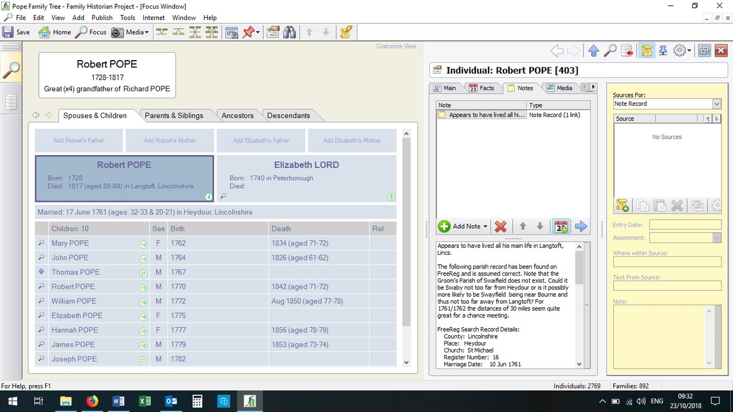This screenshot has height=412, width=733.
Task: Click the calendar add fact icon
Action: click(561, 226)
